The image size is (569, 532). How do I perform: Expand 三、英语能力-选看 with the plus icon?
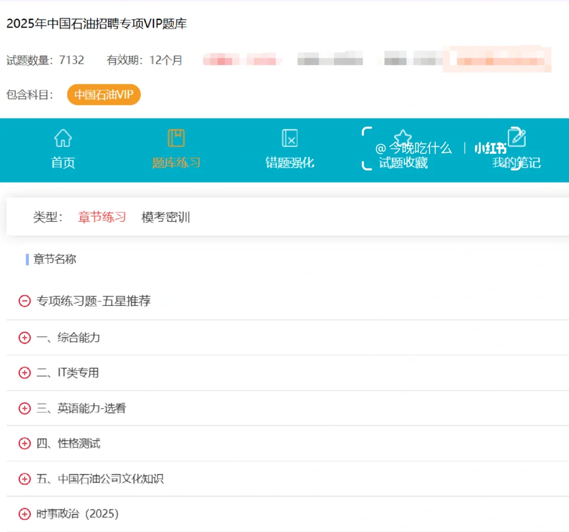25,408
